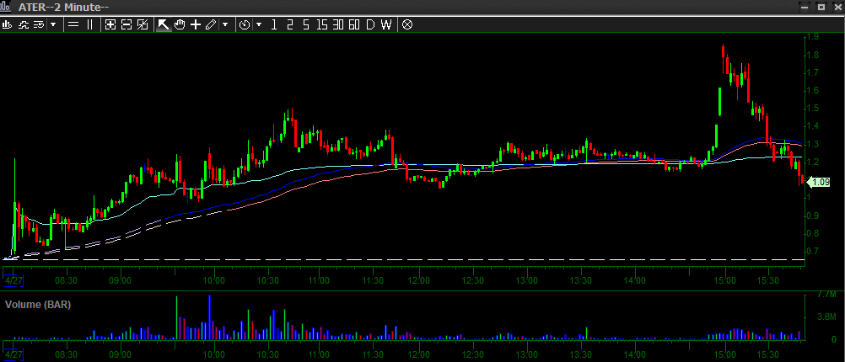Select the crosshair plus tool
The height and width of the screenshot is (362, 845).
pyautogui.click(x=196, y=24)
